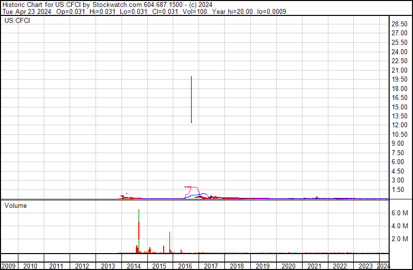
Task: Click the 2009 year label
Action: 8,266
